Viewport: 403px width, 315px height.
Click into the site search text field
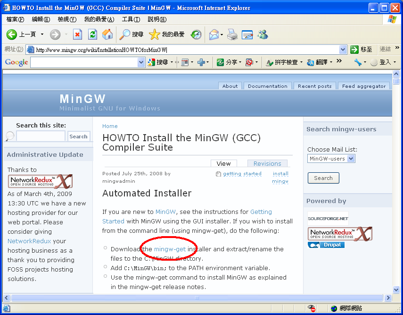point(41,136)
